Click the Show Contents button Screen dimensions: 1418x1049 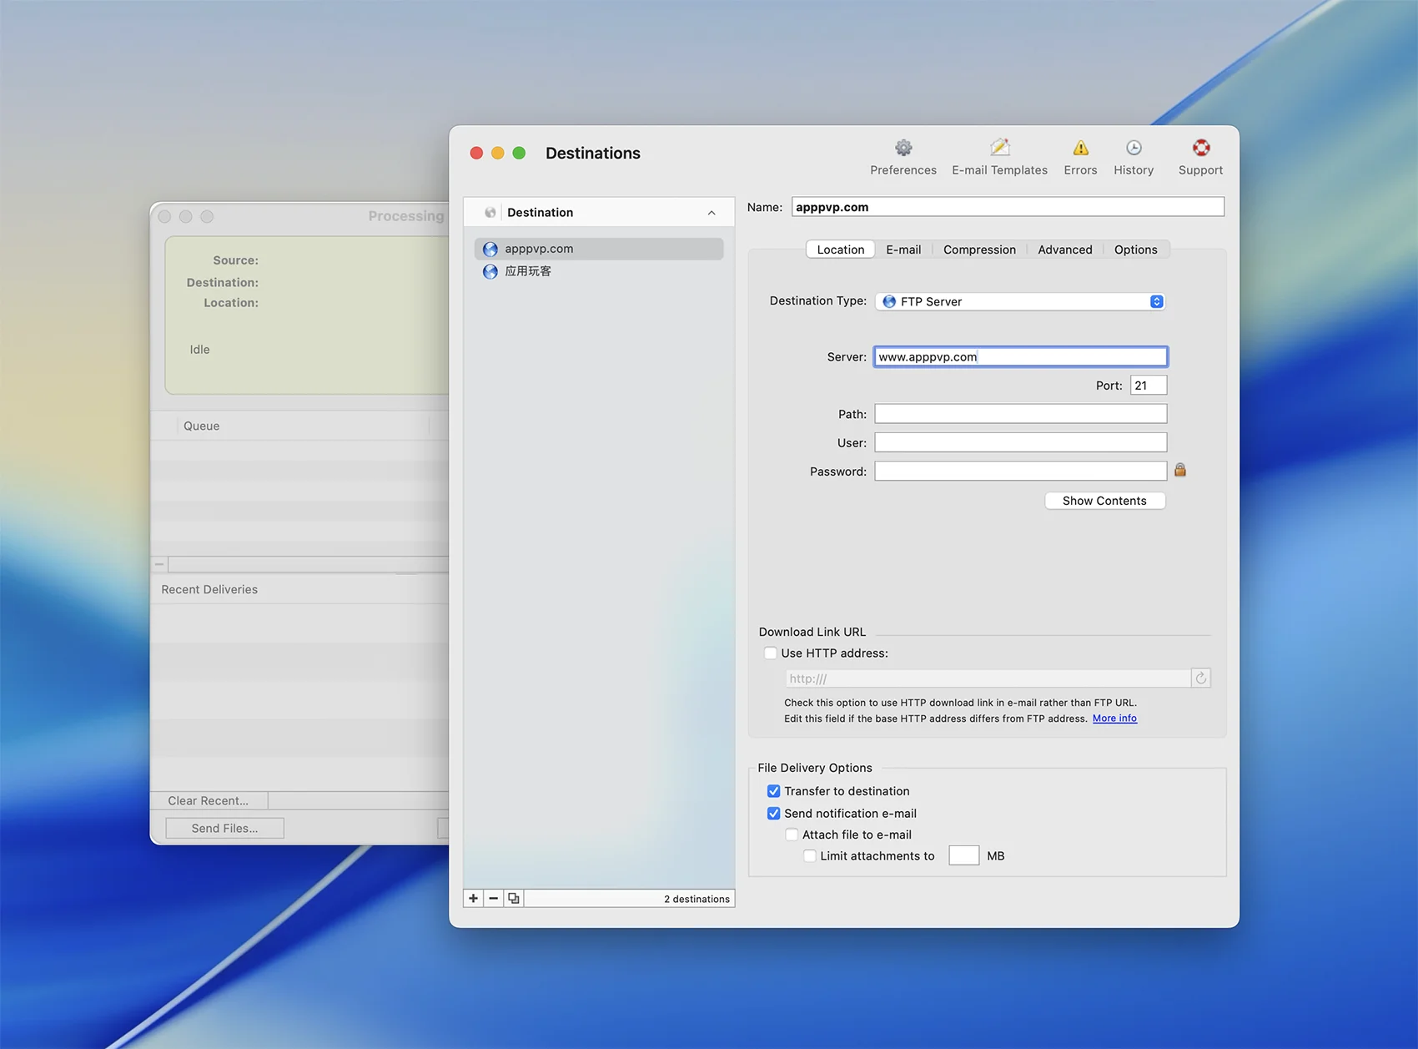tap(1104, 501)
